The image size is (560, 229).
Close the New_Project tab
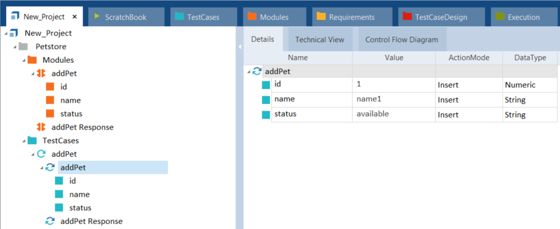click(x=74, y=17)
